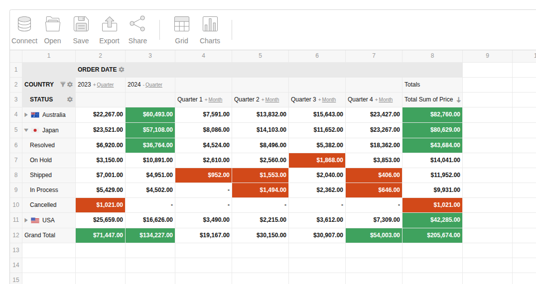Viewport: 536px width, 284px height.
Task: Collapse the Japan row
Action: pyautogui.click(x=26, y=130)
